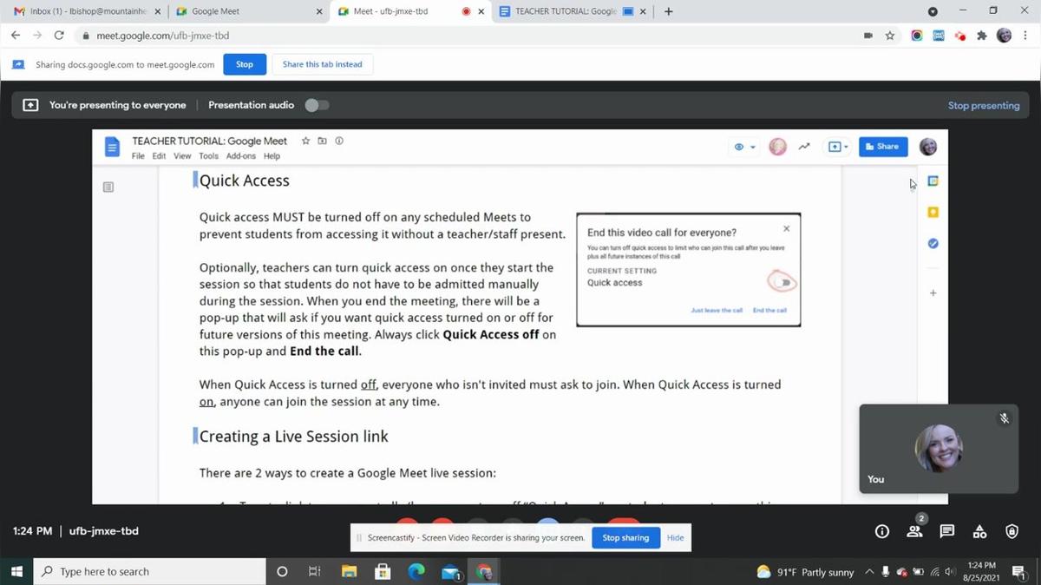Open the Chrome three-dot menu
Screen dimensions: 1041x585
(1025, 36)
